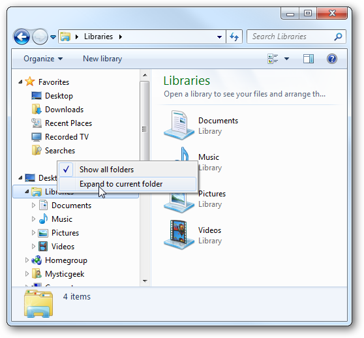The height and width of the screenshot is (338, 364).
Task: Click the Back navigation arrow button
Action: coord(22,37)
